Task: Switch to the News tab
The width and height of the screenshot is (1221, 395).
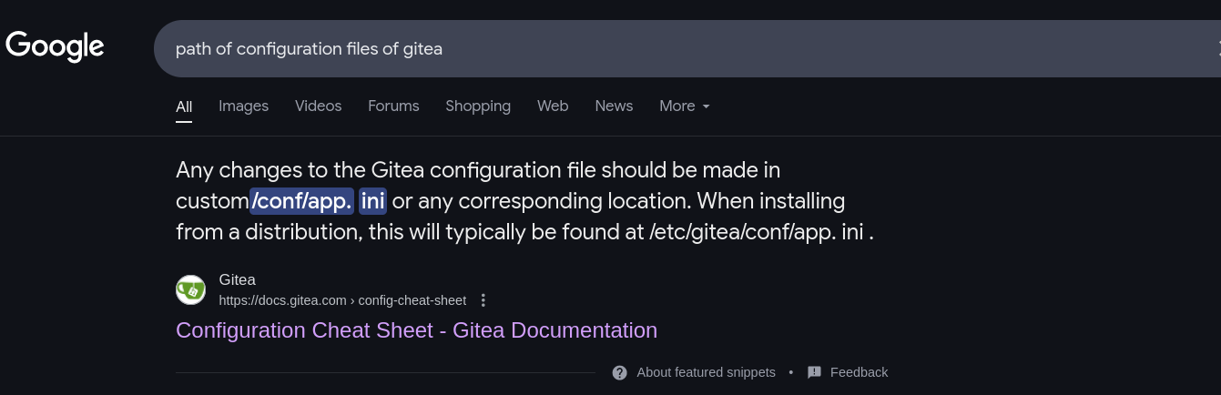Action: [x=614, y=106]
